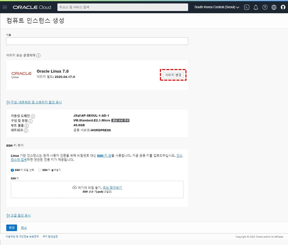Click image build text 2020.04.17-0
The image size is (288, 245).
click(x=65, y=77)
